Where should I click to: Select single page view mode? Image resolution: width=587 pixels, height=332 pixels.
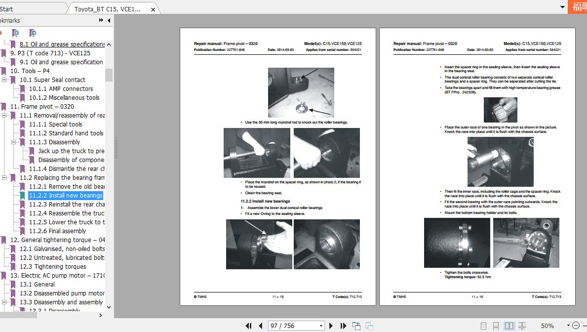pyautogui.click(x=484, y=326)
